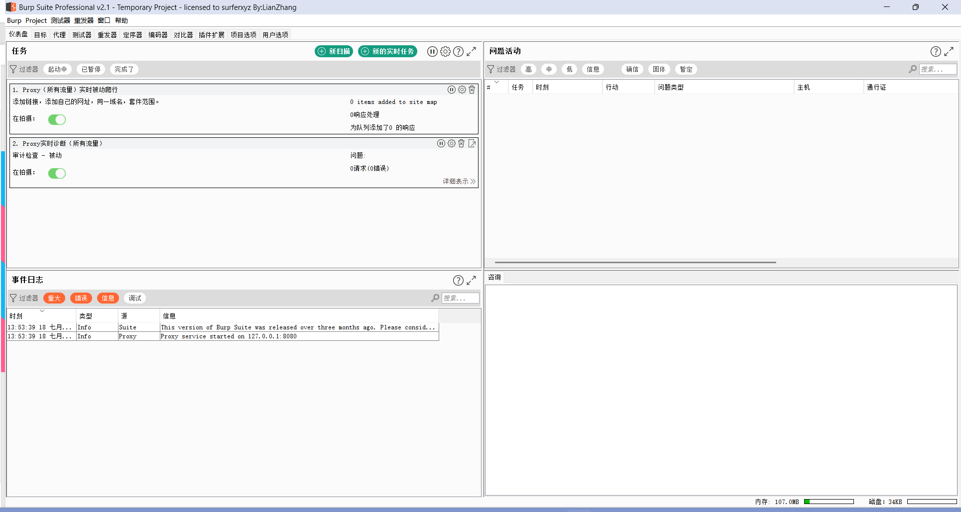Open task 2 Proxy实时诊断 in a new window
Viewport: 961px width, 512px height.
(x=472, y=143)
